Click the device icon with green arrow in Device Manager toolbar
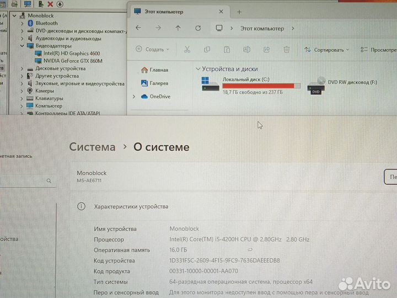This screenshot has height=298, width=397. coord(40,4)
